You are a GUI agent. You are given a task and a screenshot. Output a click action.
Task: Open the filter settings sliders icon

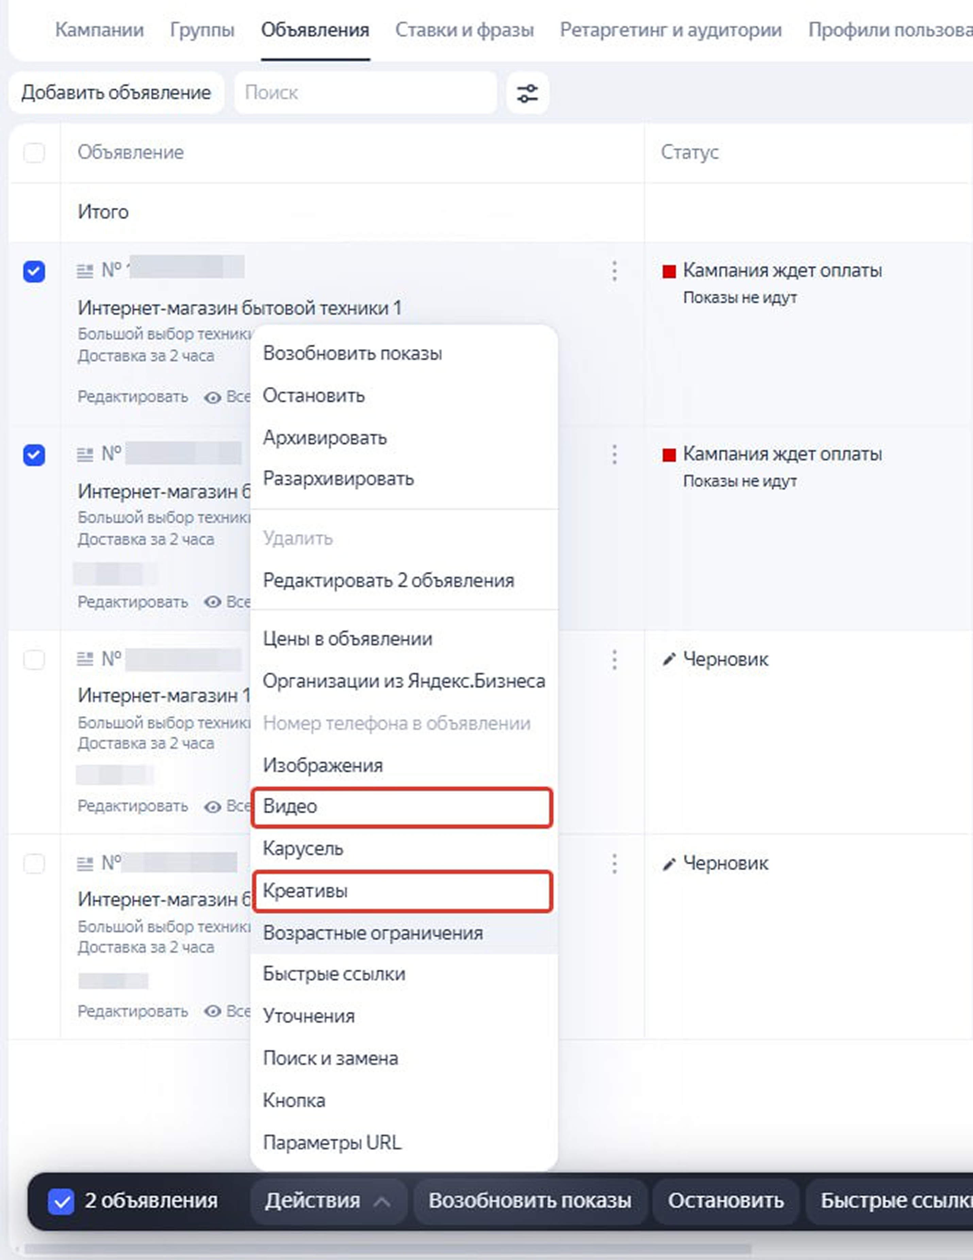pyautogui.click(x=527, y=93)
